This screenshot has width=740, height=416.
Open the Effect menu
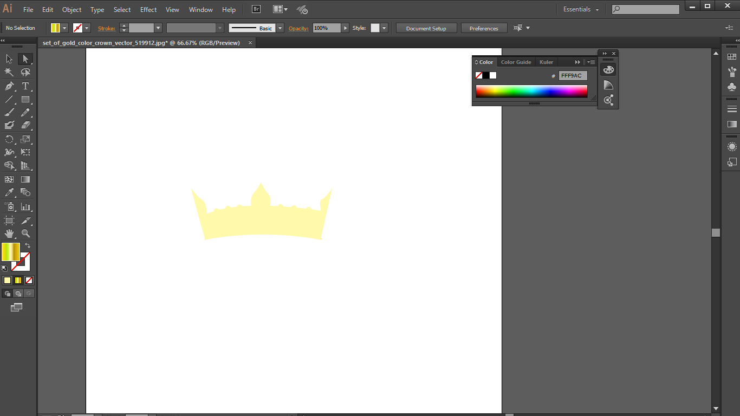click(x=148, y=9)
